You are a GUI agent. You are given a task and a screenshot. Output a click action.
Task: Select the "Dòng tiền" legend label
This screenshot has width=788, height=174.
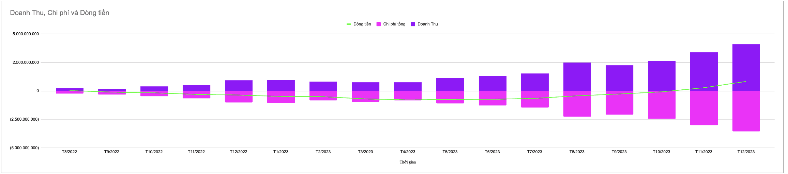click(x=362, y=24)
